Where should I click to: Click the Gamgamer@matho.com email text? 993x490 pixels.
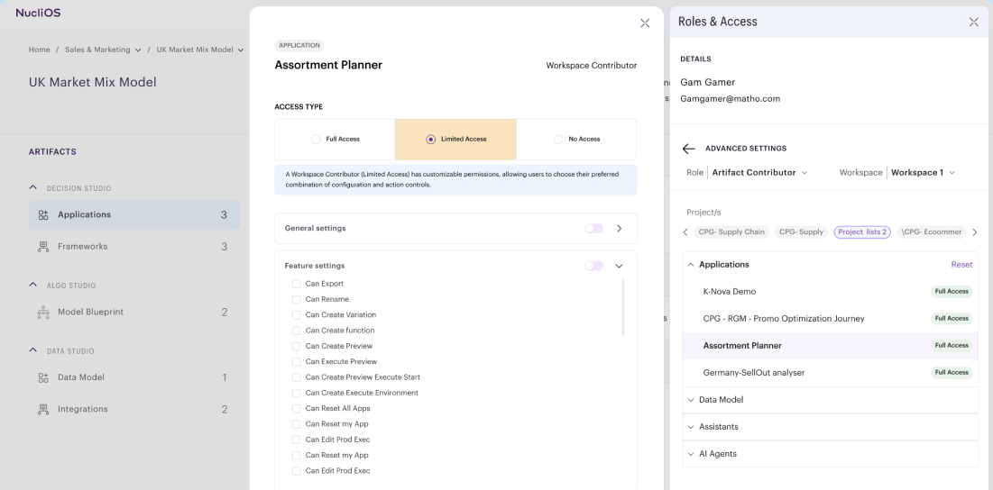(730, 99)
